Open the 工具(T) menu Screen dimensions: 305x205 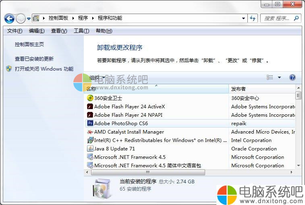pos(81,31)
